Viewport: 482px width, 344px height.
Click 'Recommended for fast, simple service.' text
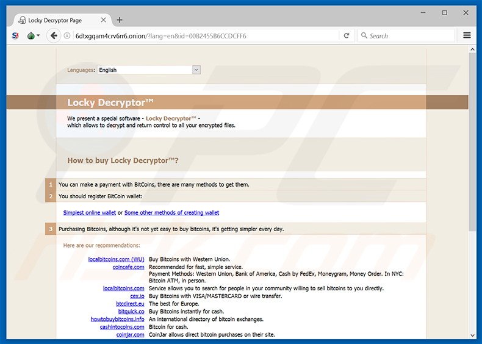[196, 267]
